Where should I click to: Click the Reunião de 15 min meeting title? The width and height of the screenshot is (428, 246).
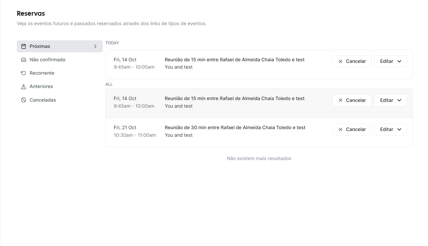click(234, 59)
